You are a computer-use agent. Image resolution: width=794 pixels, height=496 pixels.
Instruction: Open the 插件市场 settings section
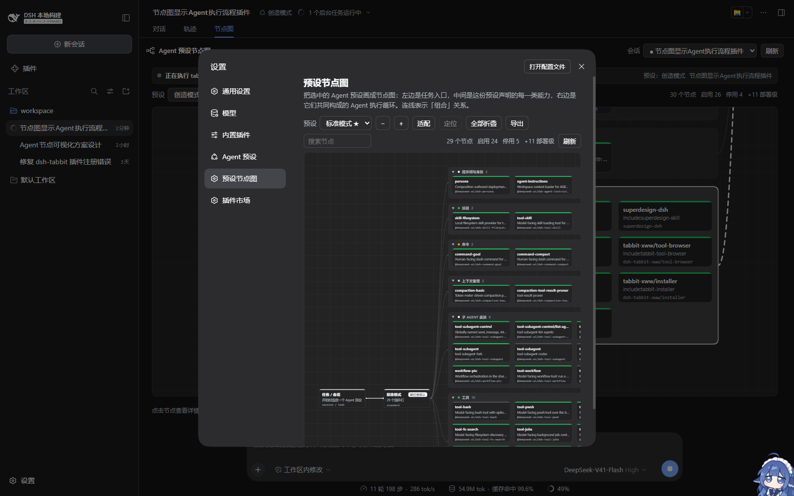click(x=245, y=200)
